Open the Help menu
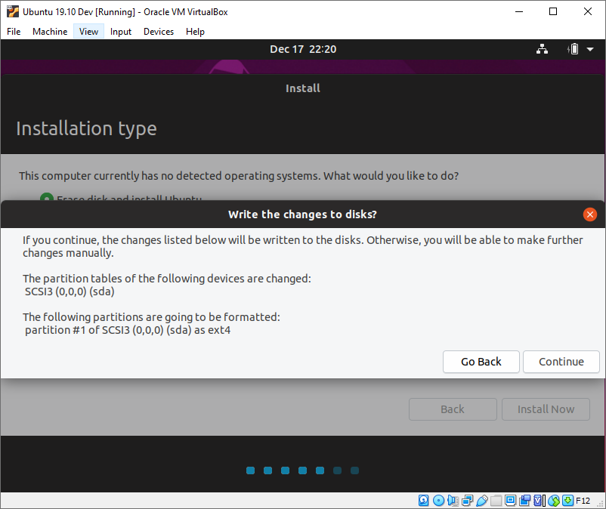This screenshot has width=606, height=509. pyautogui.click(x=195, y=31)
